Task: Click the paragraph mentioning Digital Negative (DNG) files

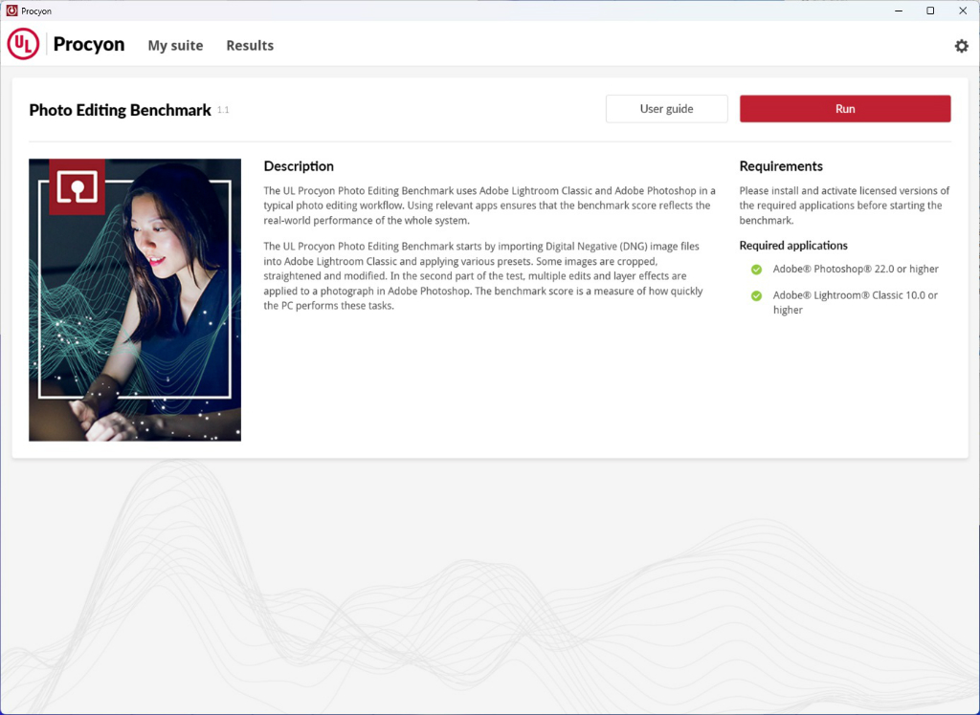Action: [x=483, y=276]
